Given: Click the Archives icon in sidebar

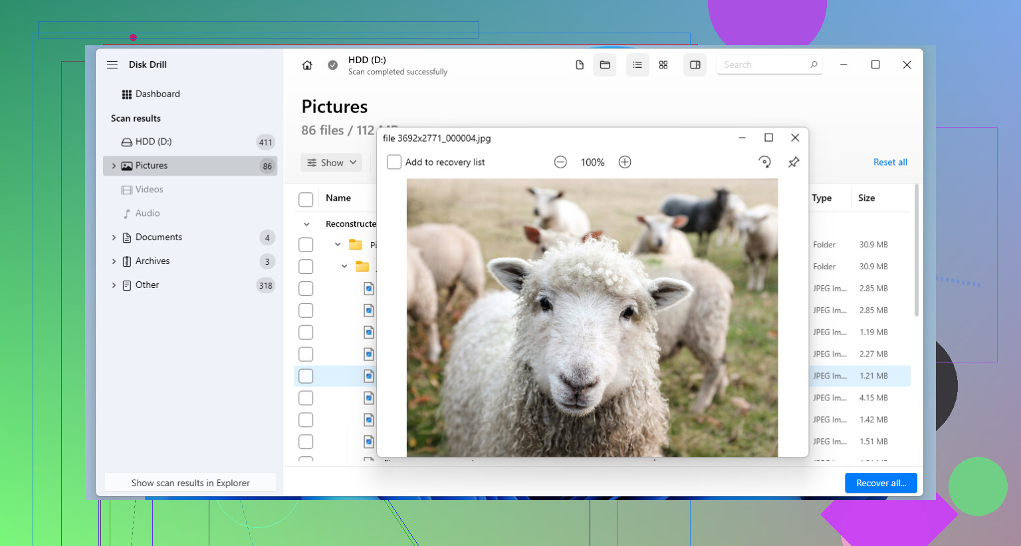Looking at the screenshot, I should pyautogui.click(x=126, y=261).
